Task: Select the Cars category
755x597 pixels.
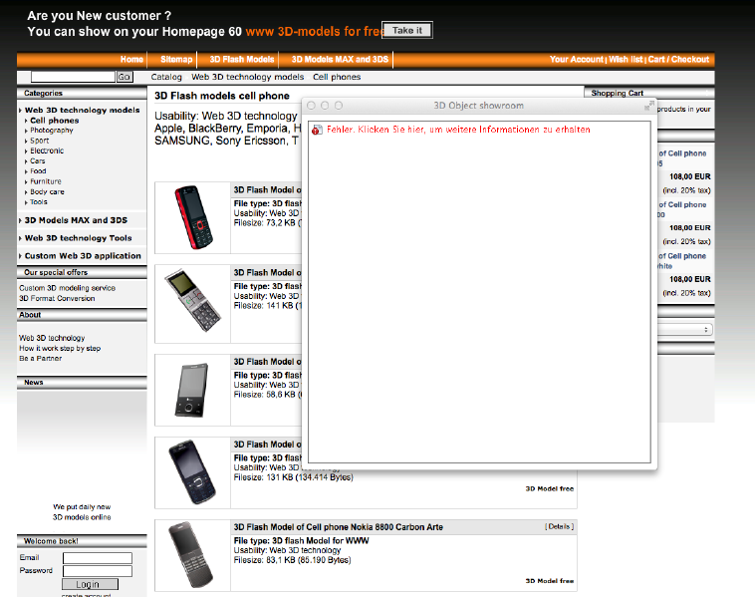Action: tap(38, 161)
